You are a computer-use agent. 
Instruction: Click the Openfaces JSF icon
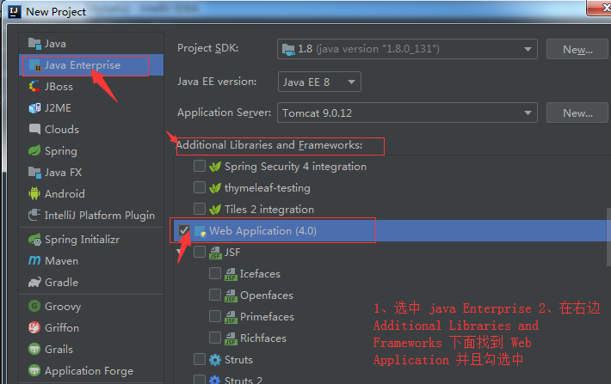(231, 296)
